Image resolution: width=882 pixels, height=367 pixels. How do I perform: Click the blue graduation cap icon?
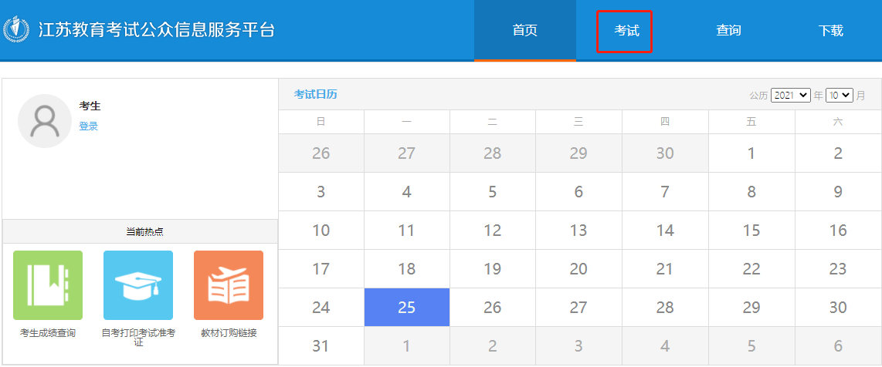pos(138,285)
